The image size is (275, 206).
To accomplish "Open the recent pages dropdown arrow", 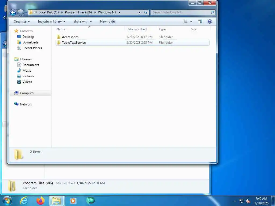I will [x=26, y=13].
